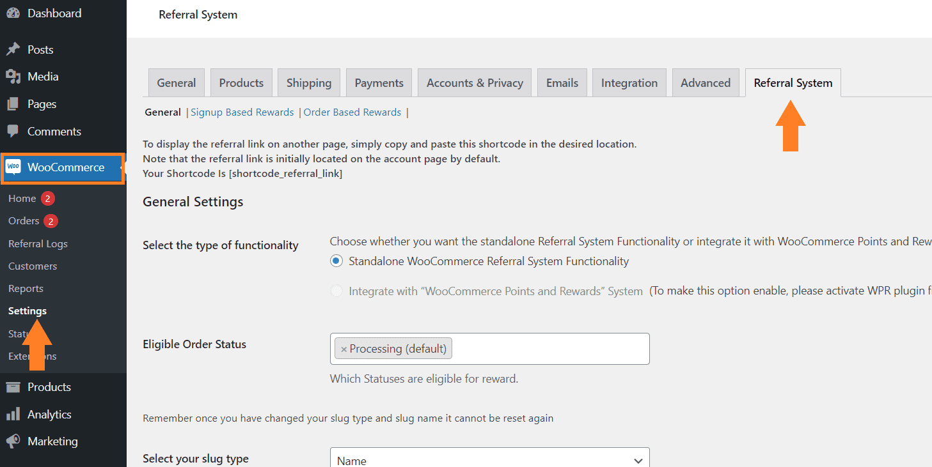
Task: Switch to the Shipping tab
Action: click(x=309, y=83)
